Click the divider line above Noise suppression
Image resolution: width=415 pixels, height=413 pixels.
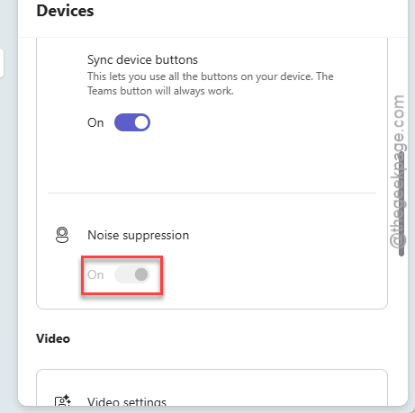pos(212,193)
